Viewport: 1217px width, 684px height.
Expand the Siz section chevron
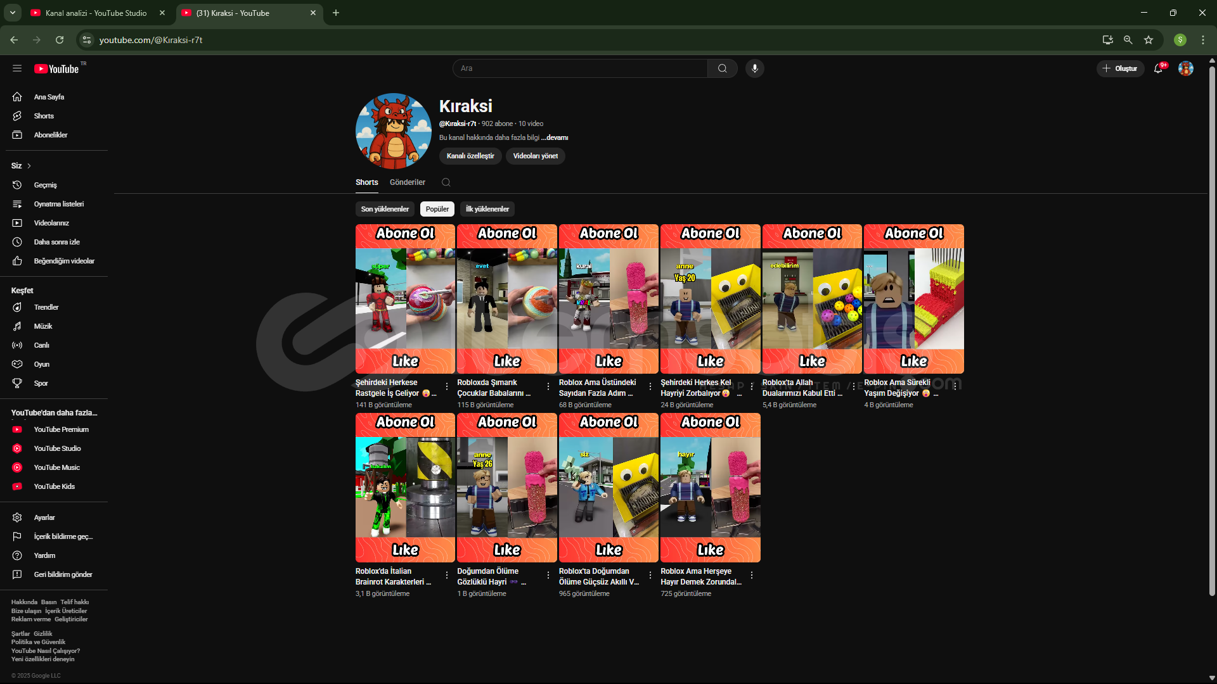pyautogui.click(x=29, y=166)
